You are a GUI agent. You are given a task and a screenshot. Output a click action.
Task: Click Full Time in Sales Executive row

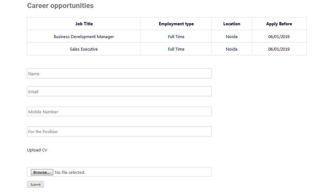[176, 49]
